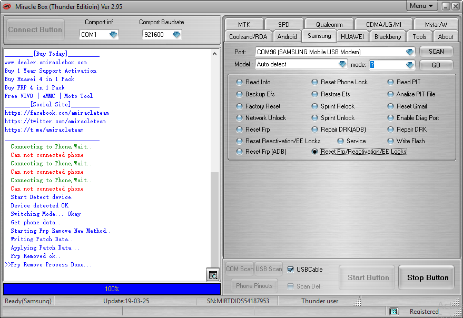Image resolution: width=463 pixels, height=318 pixels.
Task: Open Phone Pinouts
Action: tap(254, 285)
